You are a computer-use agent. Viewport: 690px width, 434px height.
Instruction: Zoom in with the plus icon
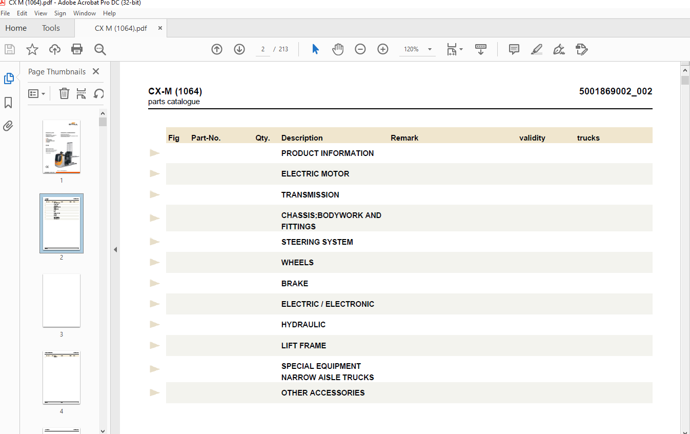(383, 49)
